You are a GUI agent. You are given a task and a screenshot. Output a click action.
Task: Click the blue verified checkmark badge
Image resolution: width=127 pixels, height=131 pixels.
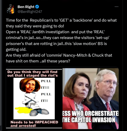(x=37, y=7)
